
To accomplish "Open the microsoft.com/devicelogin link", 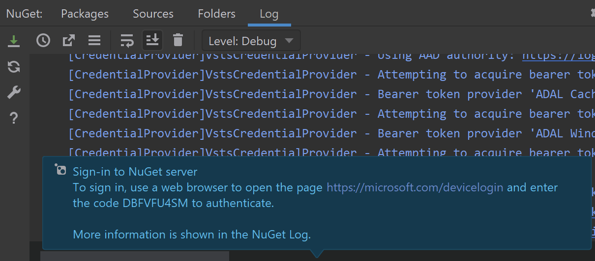I will point(415,187).
